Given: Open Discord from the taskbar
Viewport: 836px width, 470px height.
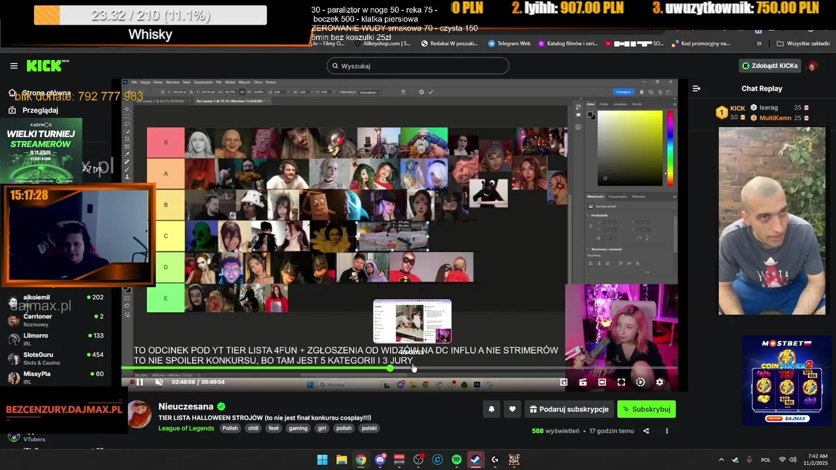Looking at the screenshot, I should coord(380,460).
